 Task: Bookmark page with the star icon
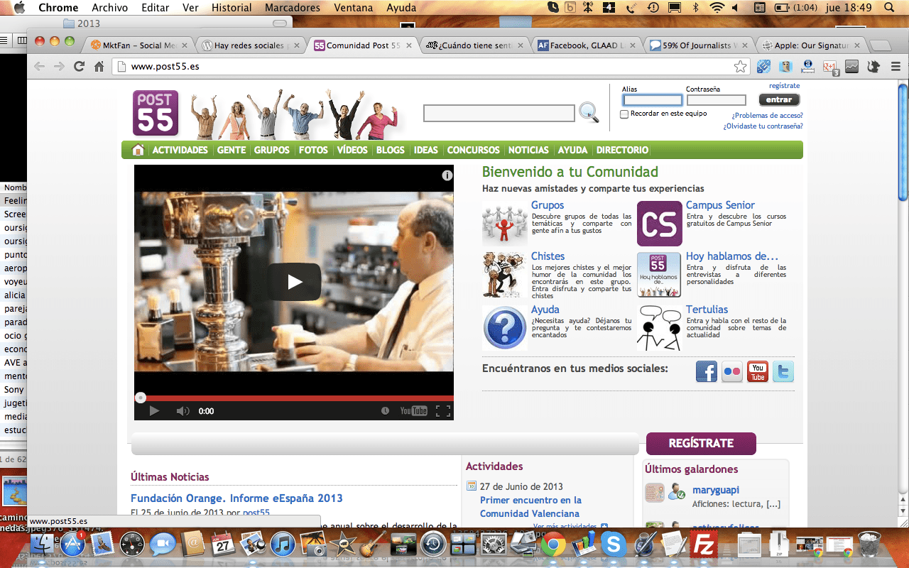741,67
